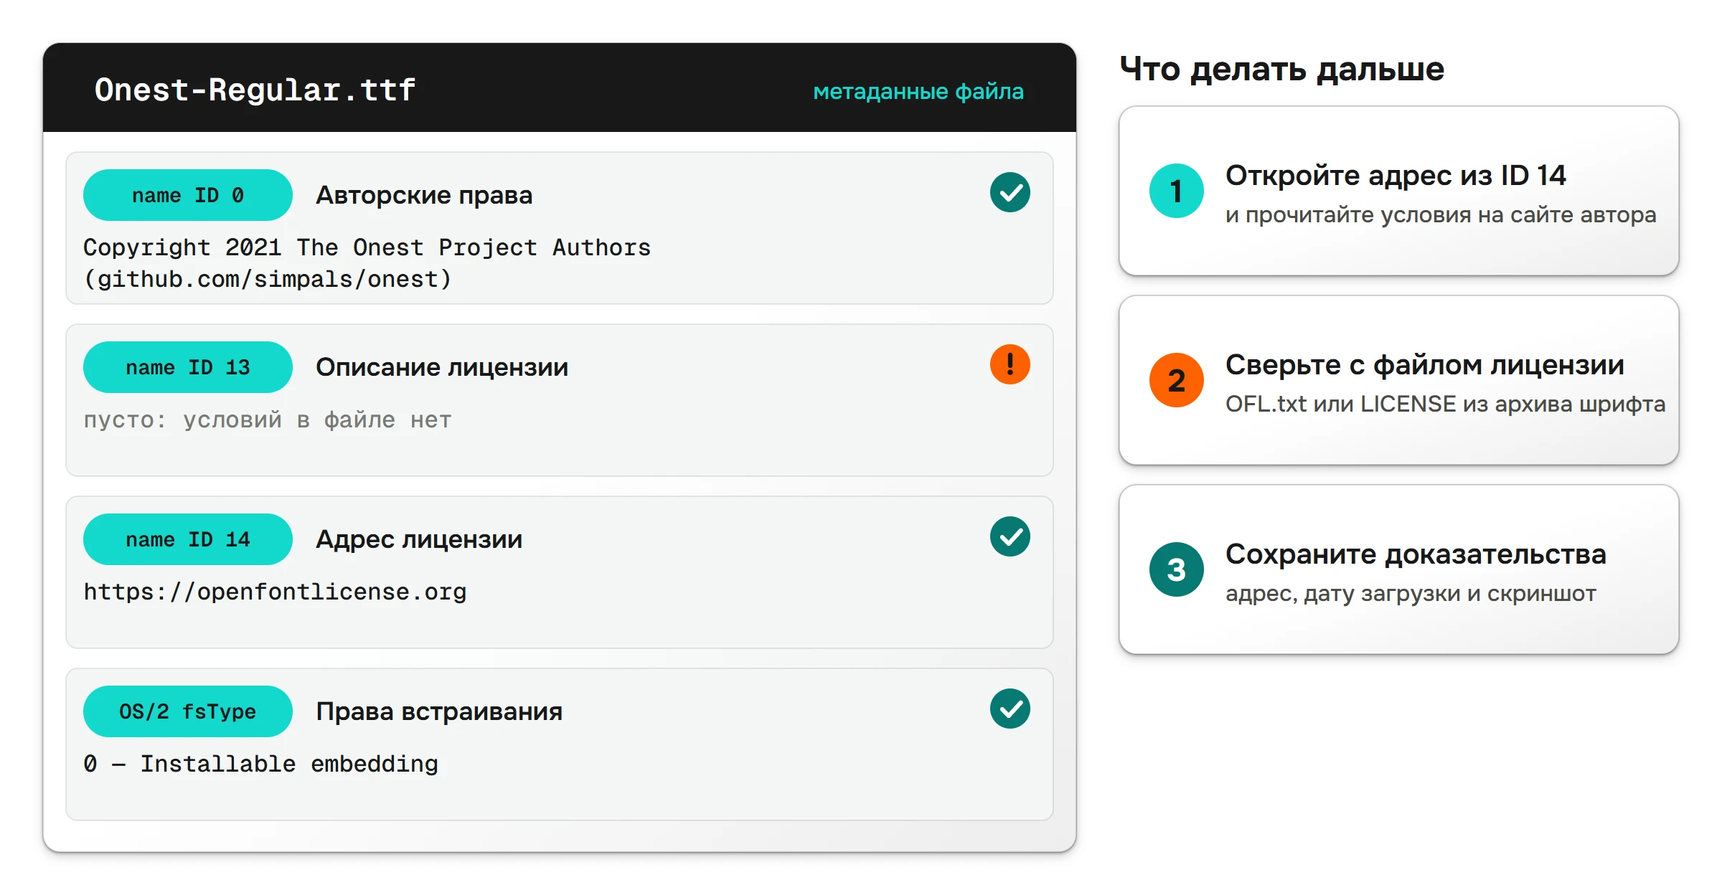
Task: Click the Адрес лицензии title
Action: coord(419,539)
